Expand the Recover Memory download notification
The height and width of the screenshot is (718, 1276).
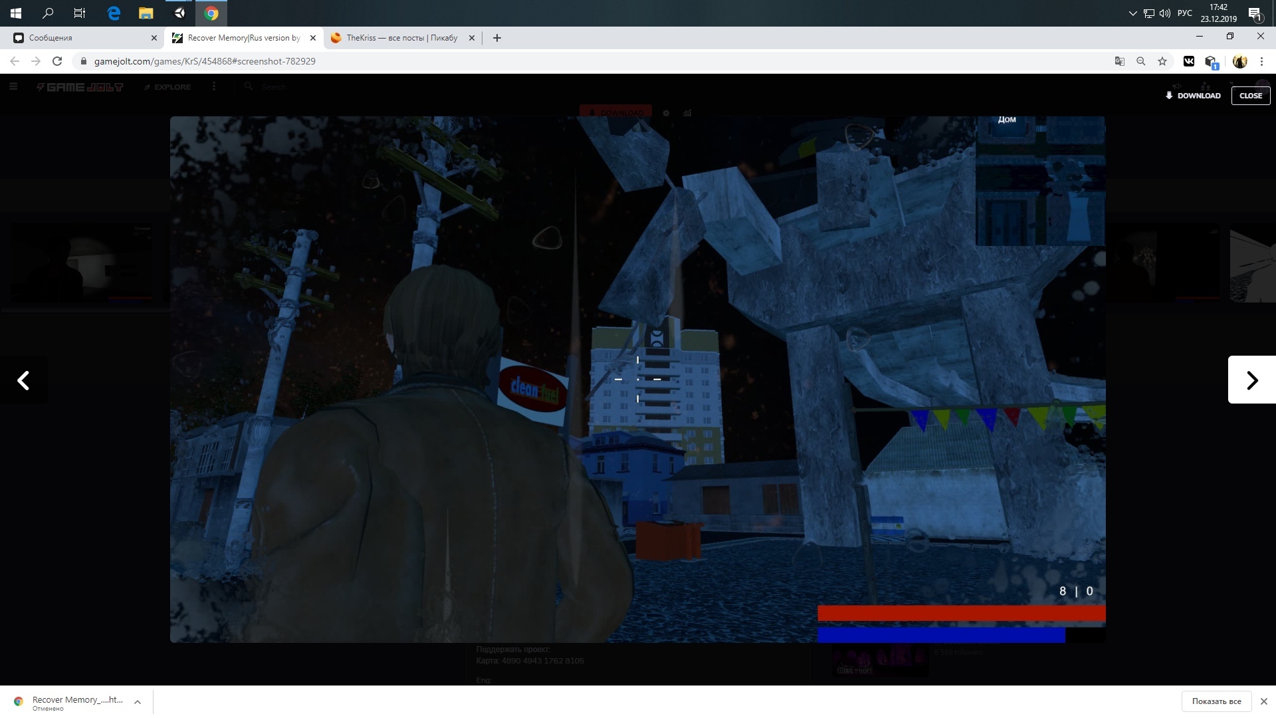point(138,701)
